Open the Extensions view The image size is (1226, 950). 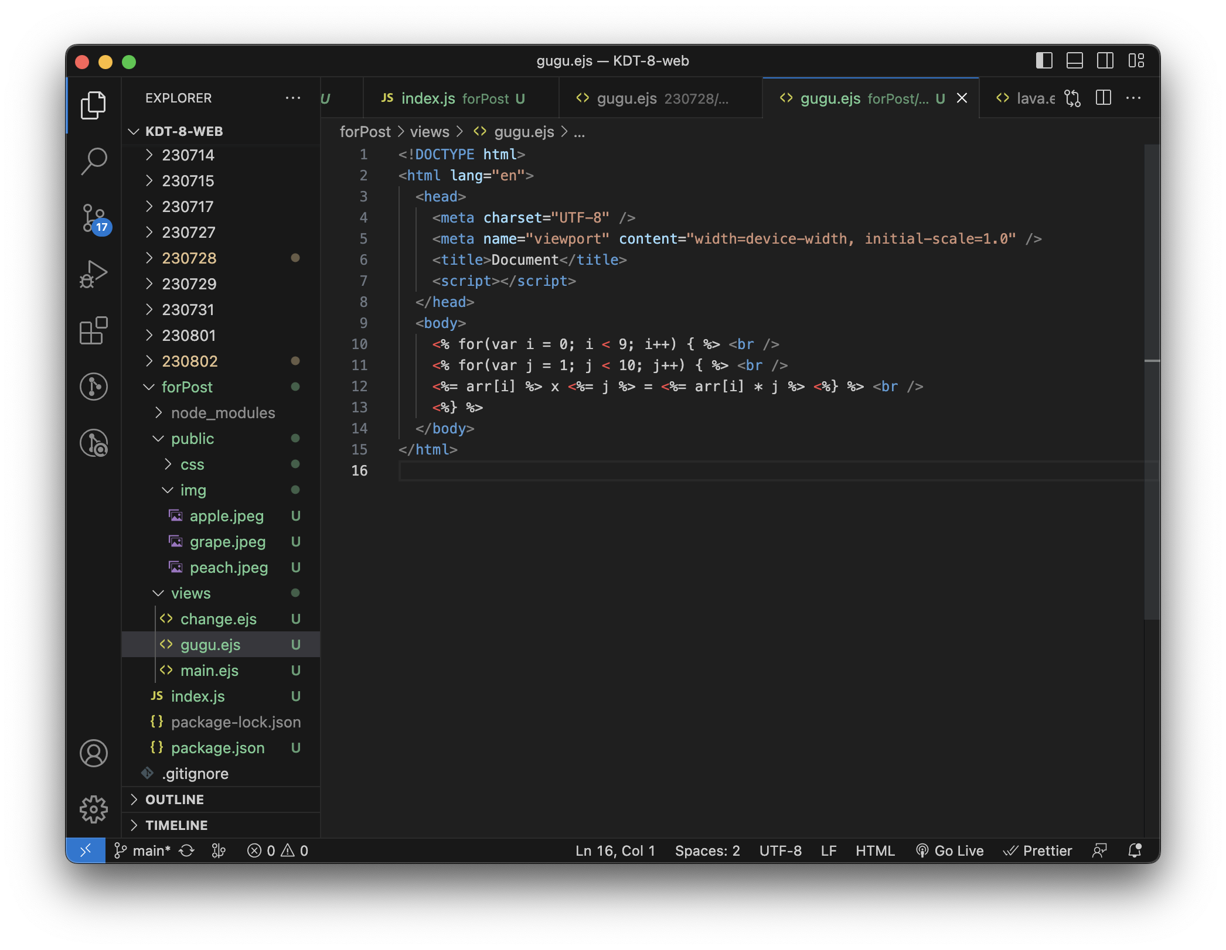click(94, 331)
